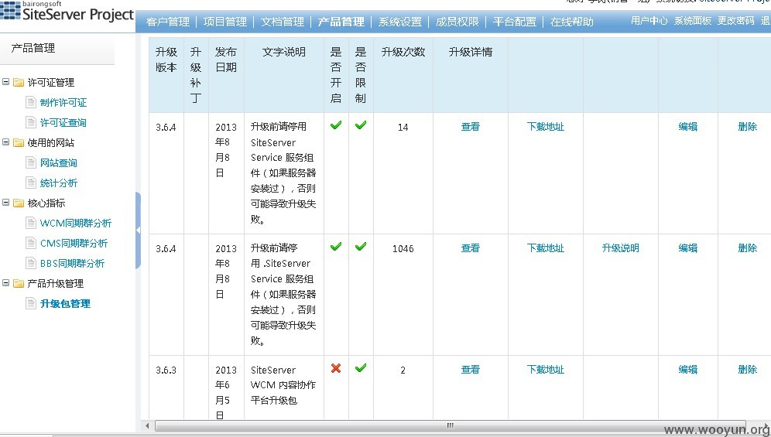
Task: Collapse the 使用的网站 tree node
Action: click(6, 142)
